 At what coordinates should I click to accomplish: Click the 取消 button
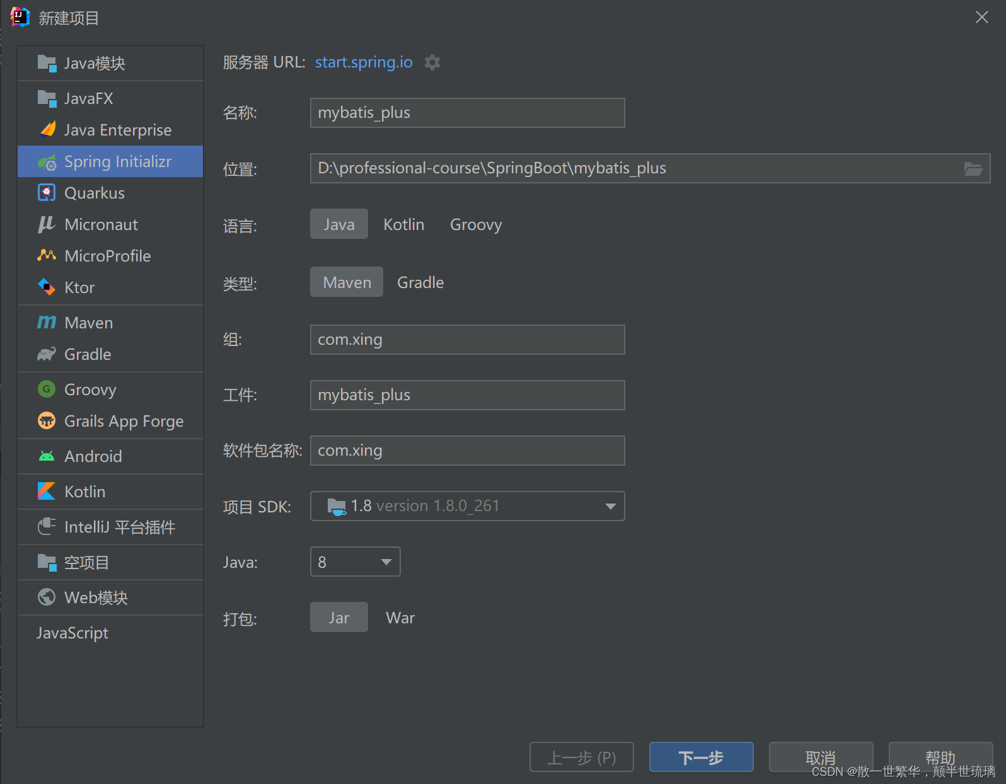point(821,757)
